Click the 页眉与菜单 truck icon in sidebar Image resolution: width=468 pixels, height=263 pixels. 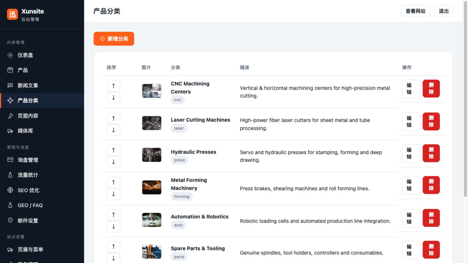coord(10,250)
